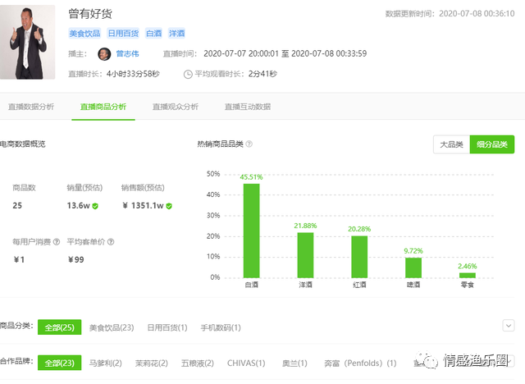Click the help icon next to 每用户消费

pos(57,242)
